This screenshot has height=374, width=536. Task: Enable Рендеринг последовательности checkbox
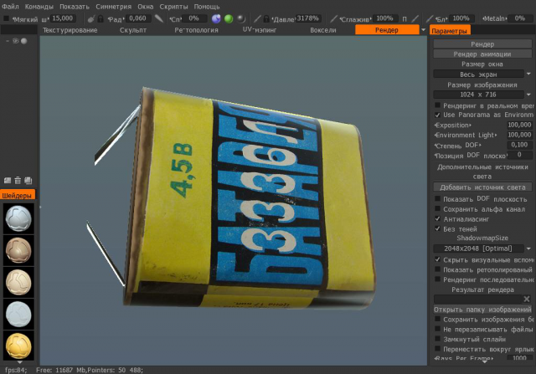pos(437,279)
